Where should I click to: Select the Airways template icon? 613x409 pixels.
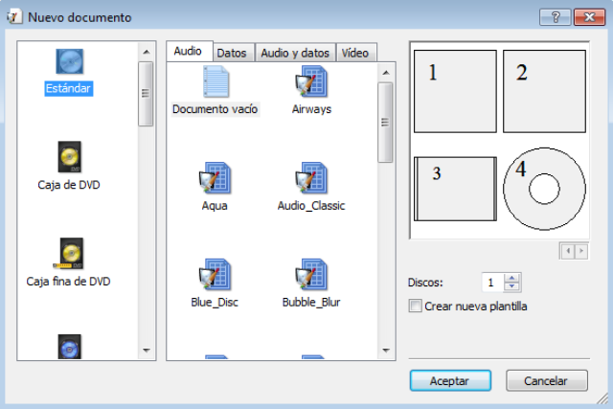click(311, 81)
